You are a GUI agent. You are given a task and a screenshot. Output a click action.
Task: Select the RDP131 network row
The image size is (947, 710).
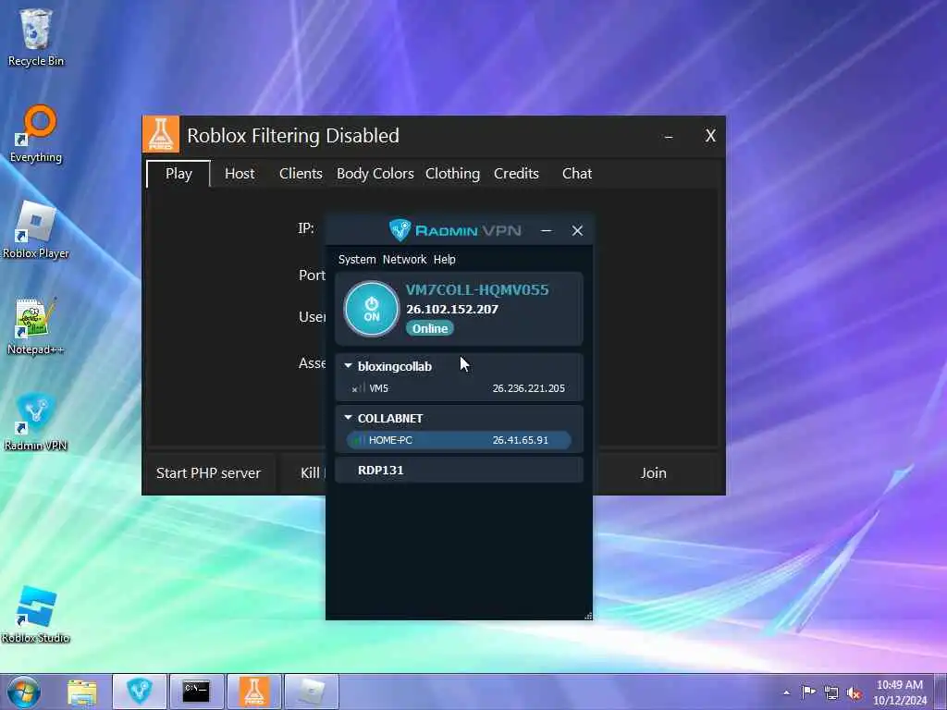coord(459,471)
